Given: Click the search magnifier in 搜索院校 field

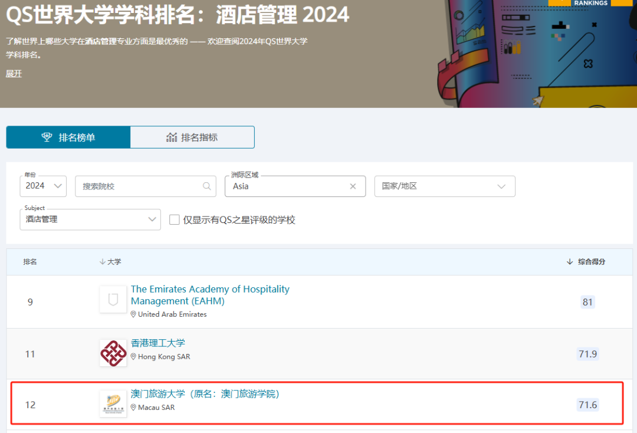Looking at the screenshot, I should coord(206,186).
